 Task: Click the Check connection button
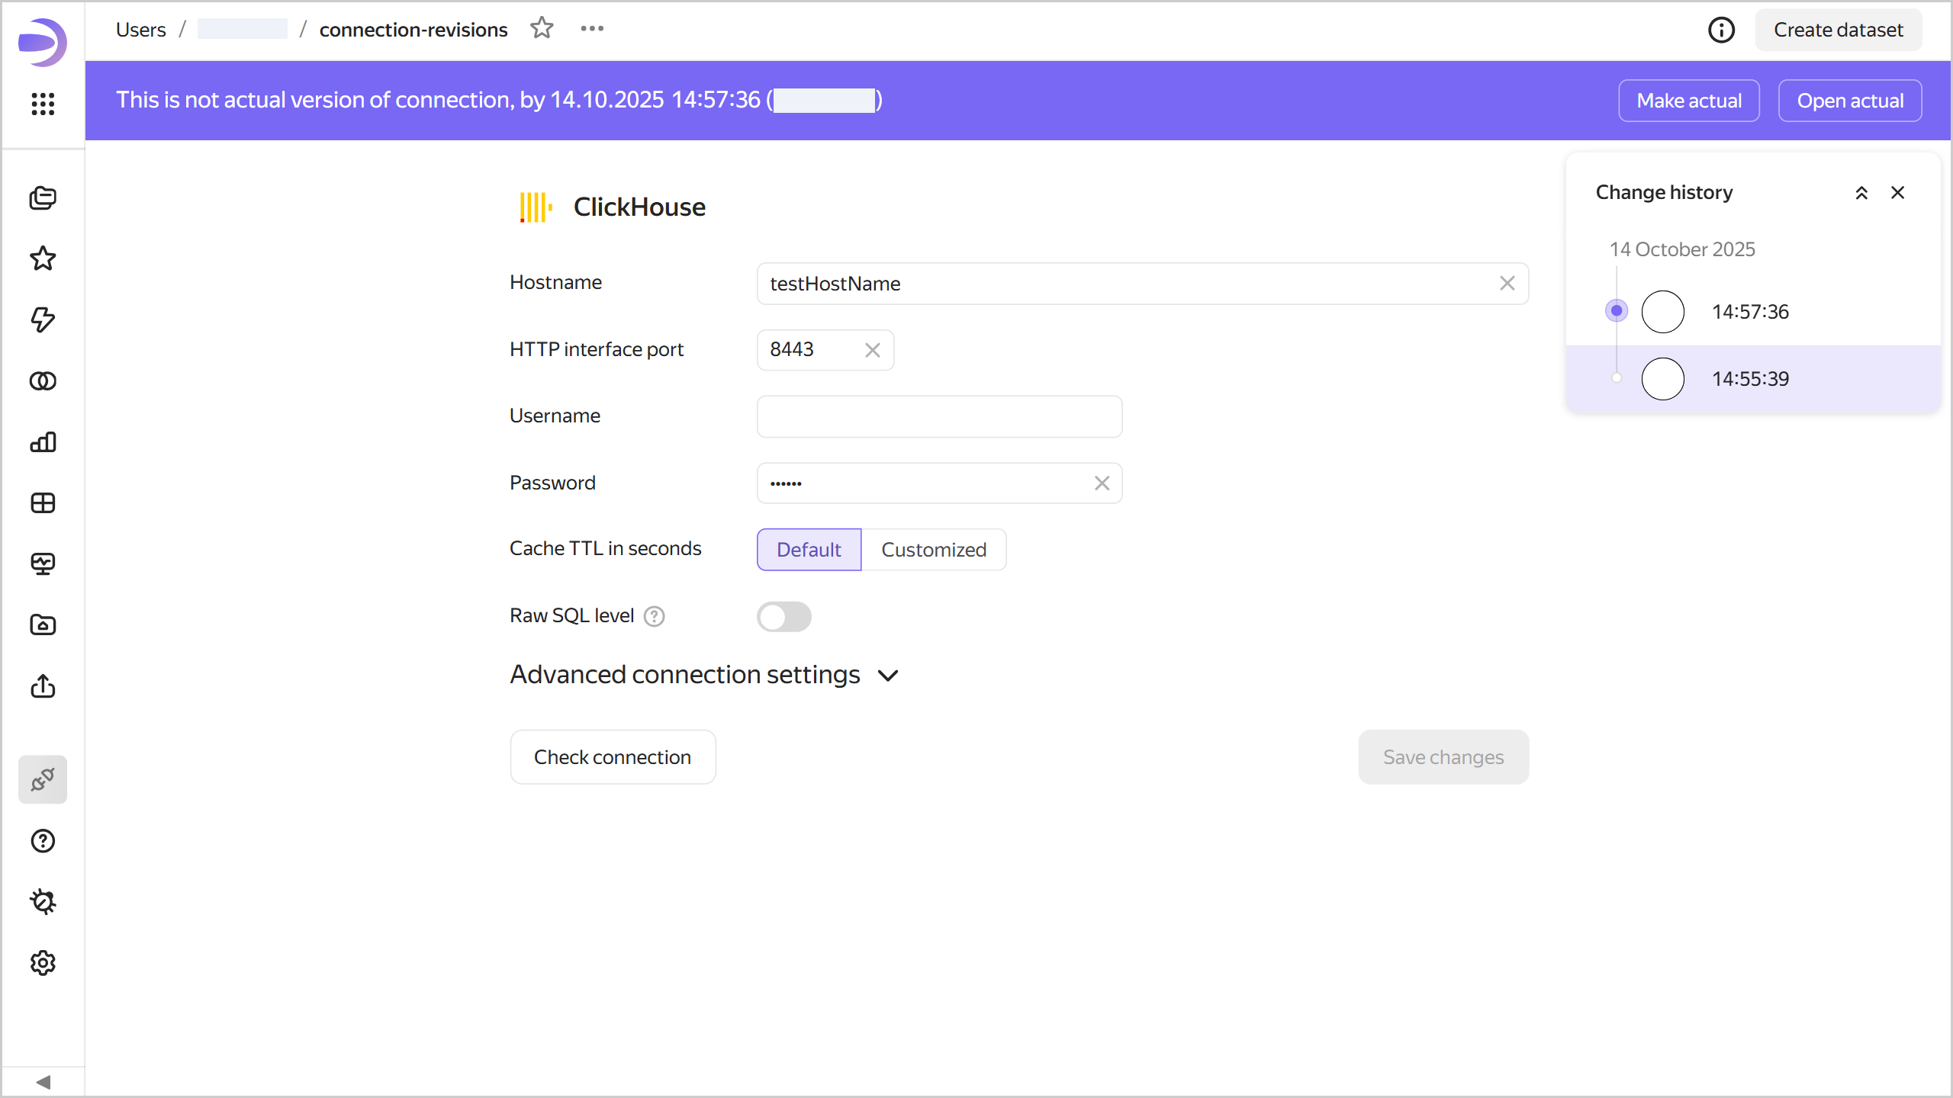(613, 756)
